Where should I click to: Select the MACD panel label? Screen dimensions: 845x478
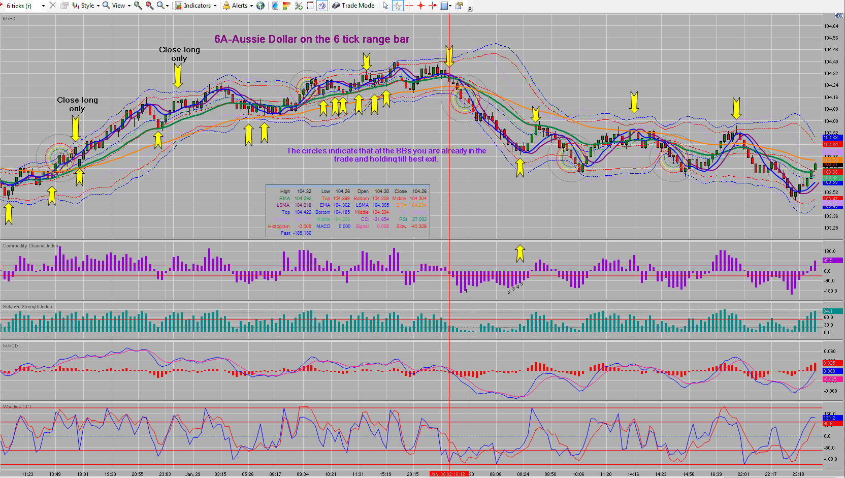click(x=10, y=346)
